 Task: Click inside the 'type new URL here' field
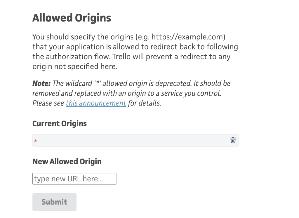(74, 178)
